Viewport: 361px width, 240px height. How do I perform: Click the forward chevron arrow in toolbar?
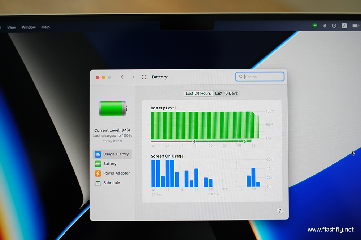click(x=132, y=77)
